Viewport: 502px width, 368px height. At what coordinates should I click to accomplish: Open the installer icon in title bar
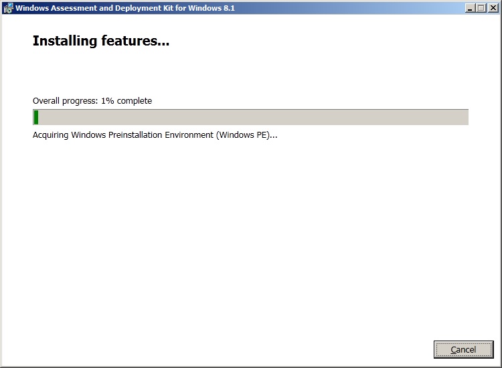7,8
